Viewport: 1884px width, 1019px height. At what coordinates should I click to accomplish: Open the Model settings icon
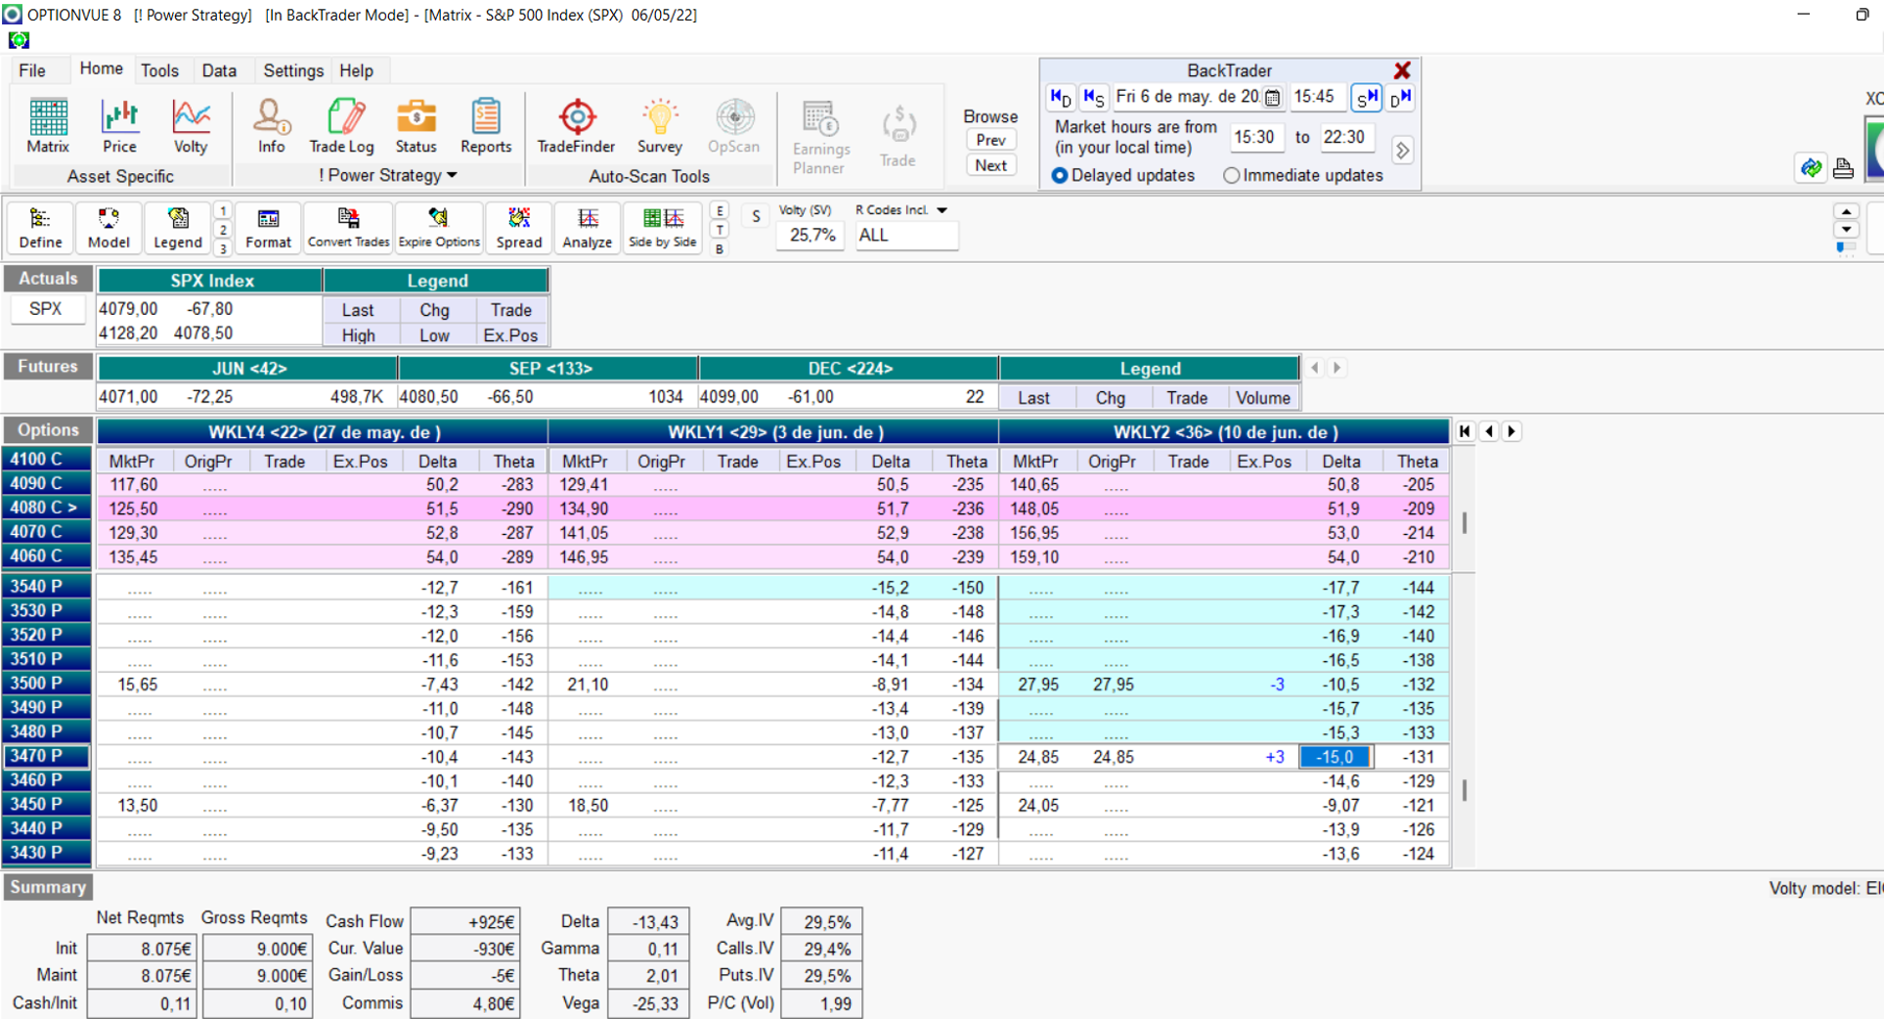pyautogui.click(x=109, y=228)
